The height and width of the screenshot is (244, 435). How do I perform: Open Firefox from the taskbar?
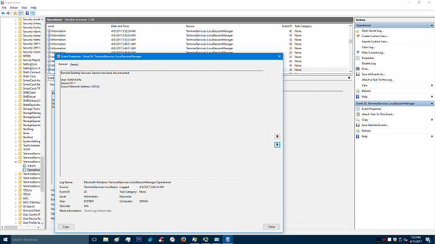tap(183, 239)
